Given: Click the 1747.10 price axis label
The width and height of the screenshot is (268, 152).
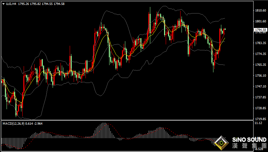Looking at the screenshot, I should click(260, 86).
